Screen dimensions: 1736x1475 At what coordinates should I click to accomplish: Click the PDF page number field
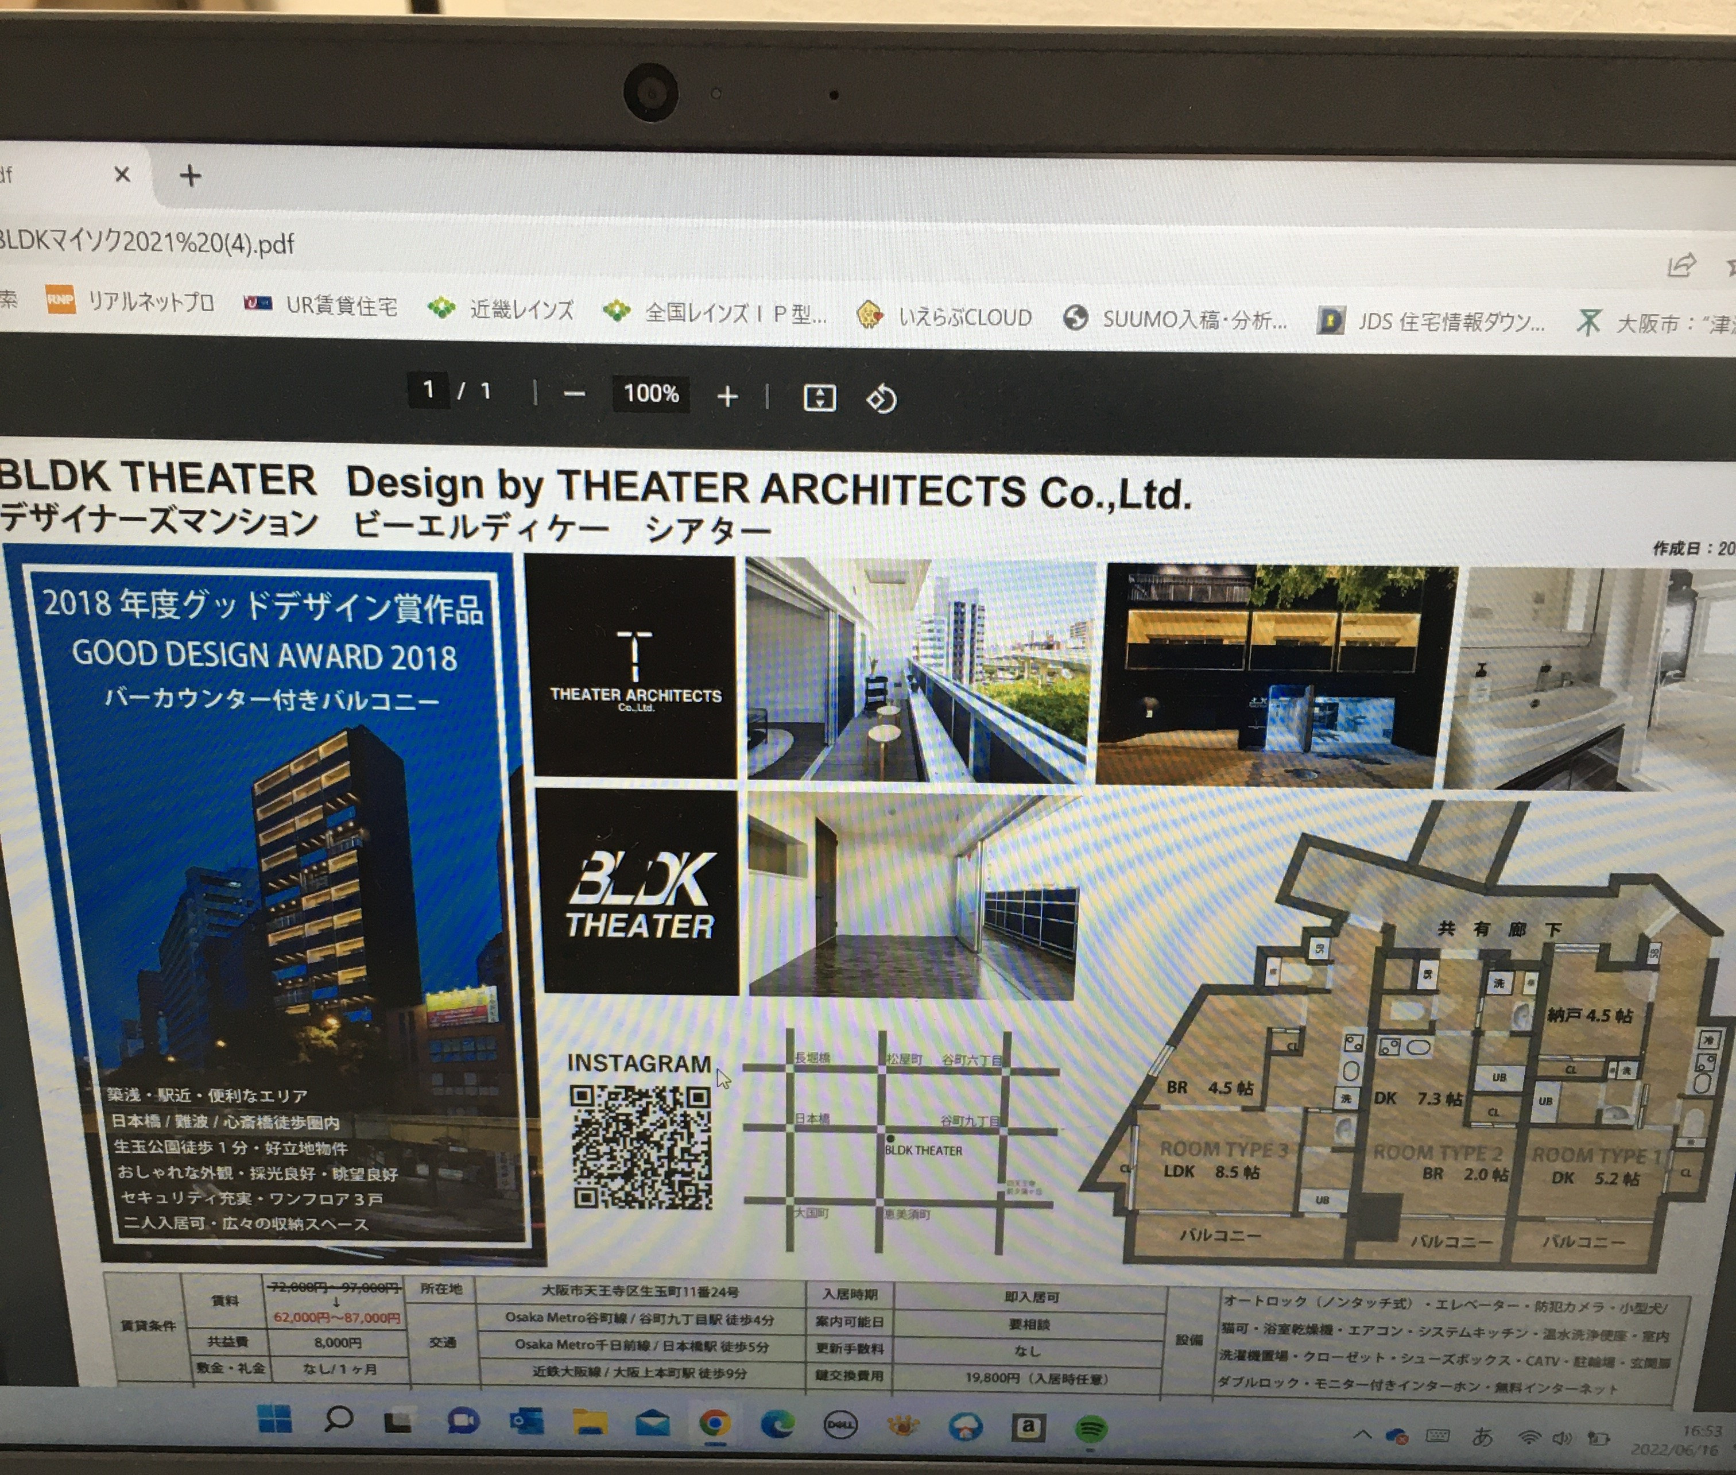[x=429, y=390]
